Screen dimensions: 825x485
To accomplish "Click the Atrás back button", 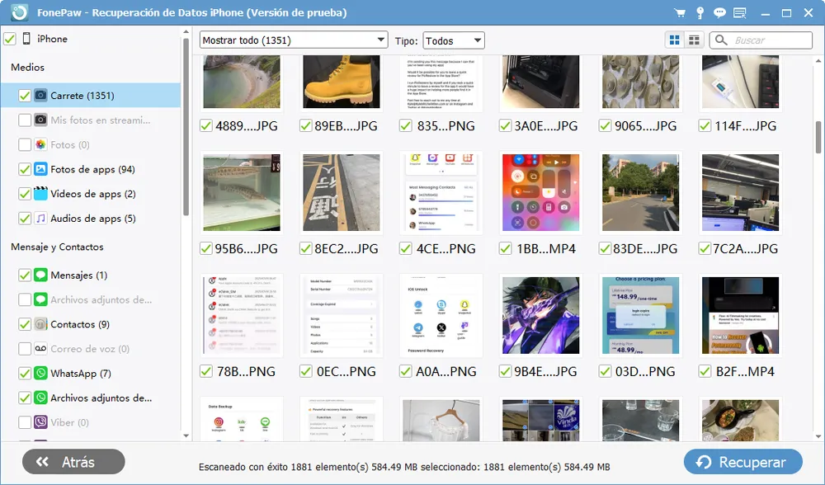I will [x=73, y=462].
